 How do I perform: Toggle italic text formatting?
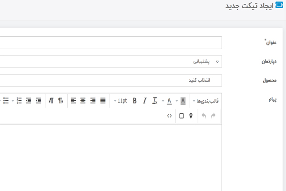coord(145,101)
